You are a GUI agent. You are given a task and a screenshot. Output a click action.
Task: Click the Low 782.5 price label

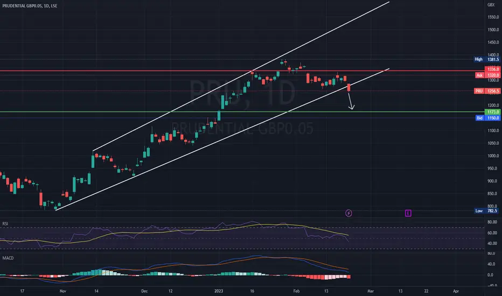coord(486,211)
